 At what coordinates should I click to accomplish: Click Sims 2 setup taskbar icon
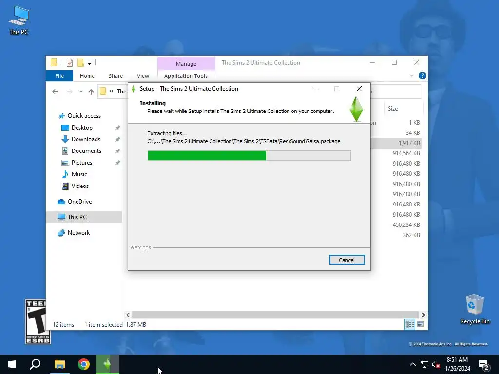(108, 364)
